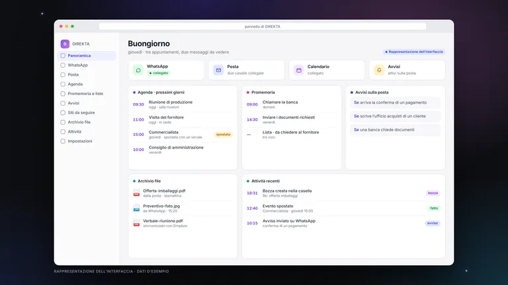Click the Posta card envelope icon
The height and width of the screenshot is (285, 508).
tap(218, 70)
